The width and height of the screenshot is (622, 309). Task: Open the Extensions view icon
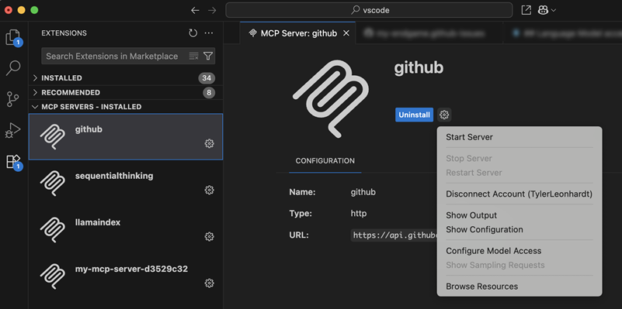click(x=13, y=161)
